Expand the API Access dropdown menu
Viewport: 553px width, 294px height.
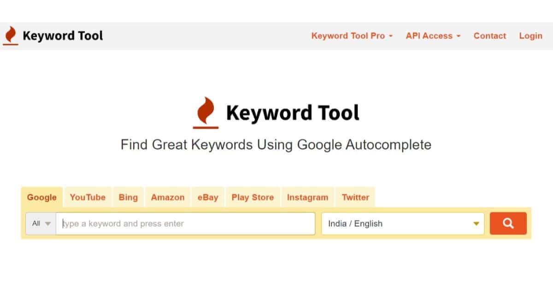pos(433,36)
